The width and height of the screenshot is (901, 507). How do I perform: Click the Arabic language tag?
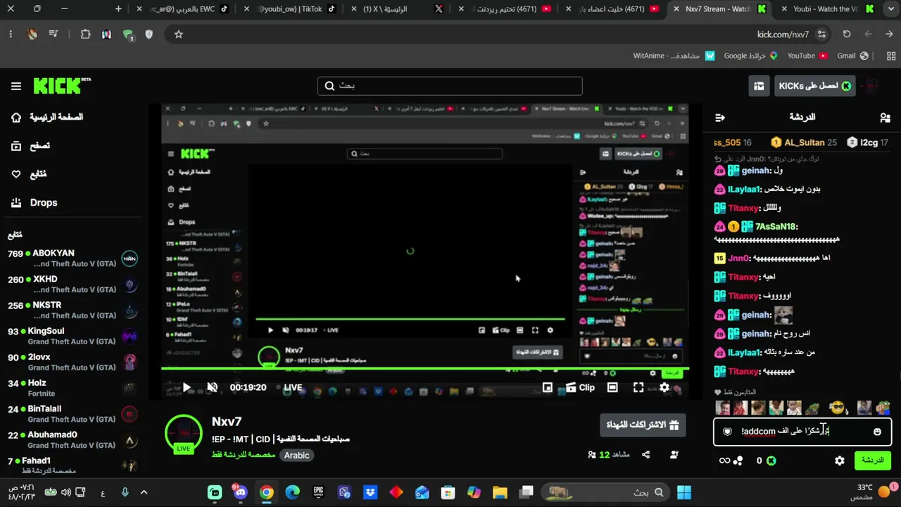[x=296, y=456]
